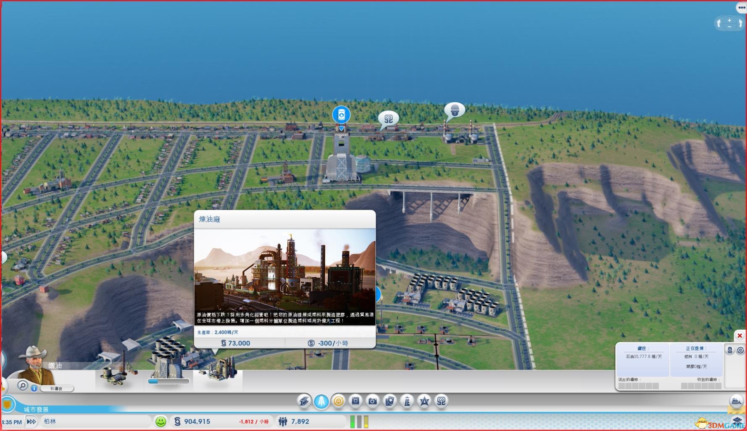The image size is (747, 431).
Task: Click the 正在提煉 panel heading
Action: coord(696,348)
